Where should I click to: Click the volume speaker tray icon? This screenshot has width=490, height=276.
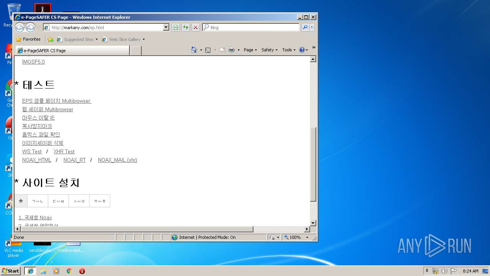tap(444, 271)
